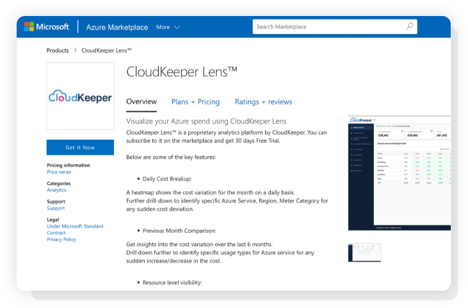Switch to the Overview tab
468x308 pixels.
pos(141,102)
